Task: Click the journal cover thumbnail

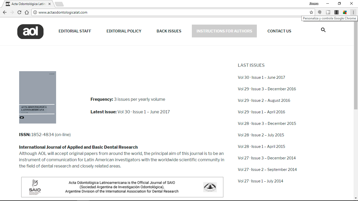Action: coord(37,97)
